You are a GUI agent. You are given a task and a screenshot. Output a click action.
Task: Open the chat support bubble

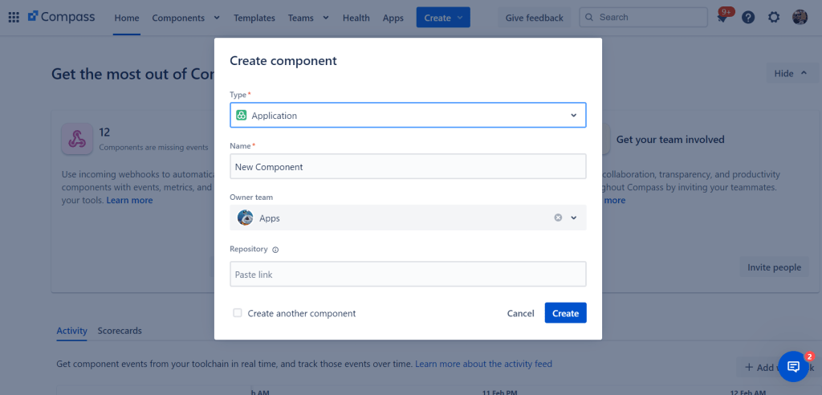(793, 366)
